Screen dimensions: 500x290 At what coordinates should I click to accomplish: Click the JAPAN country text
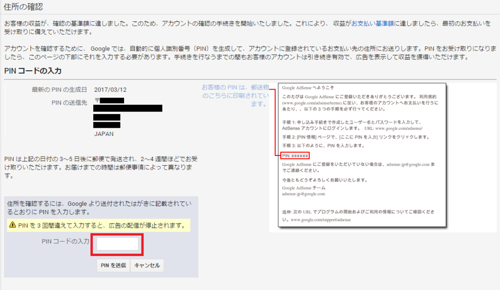pyautogui.click(x=104, y=134)
